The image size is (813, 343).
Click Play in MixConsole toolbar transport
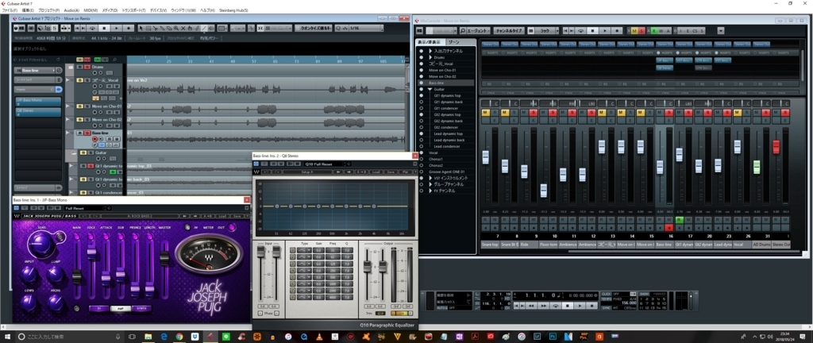605,31
